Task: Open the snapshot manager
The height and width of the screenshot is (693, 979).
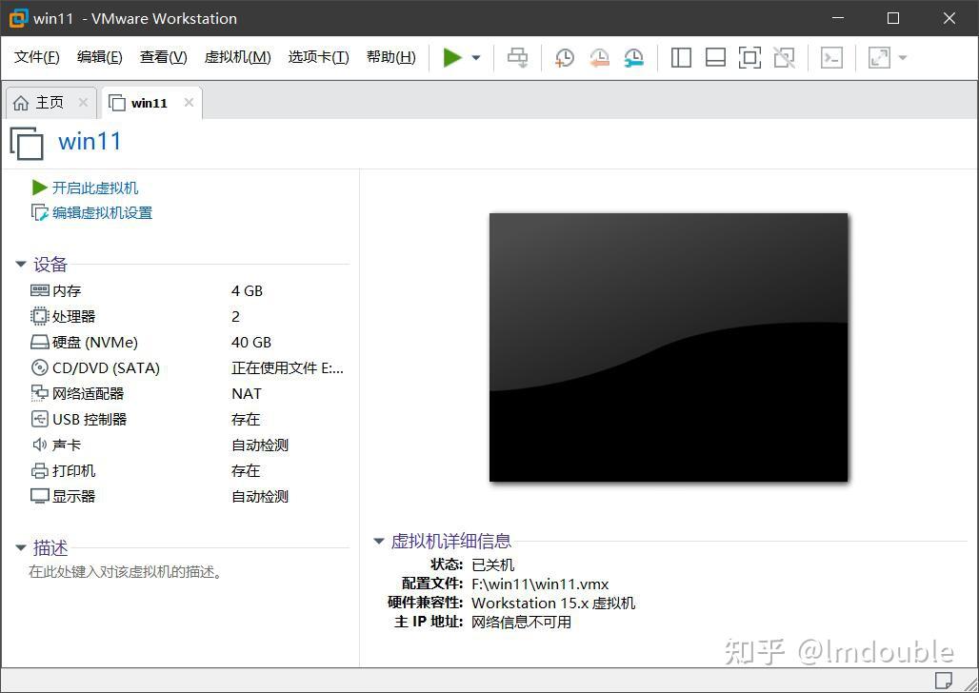Action: [633, 57]
